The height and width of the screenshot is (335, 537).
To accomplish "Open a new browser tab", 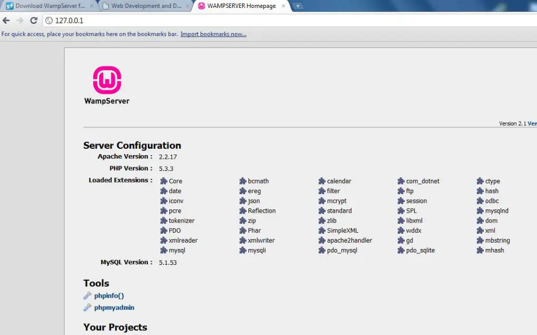I will tap(298, 6).
